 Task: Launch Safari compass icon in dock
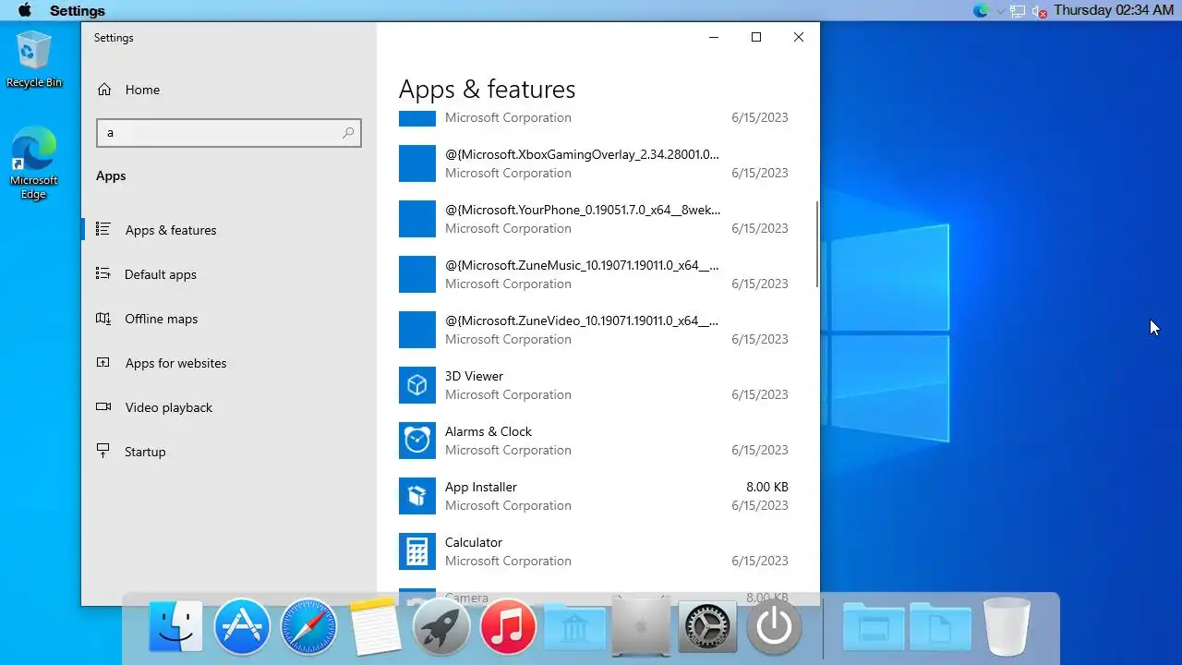tap(308, 627)
